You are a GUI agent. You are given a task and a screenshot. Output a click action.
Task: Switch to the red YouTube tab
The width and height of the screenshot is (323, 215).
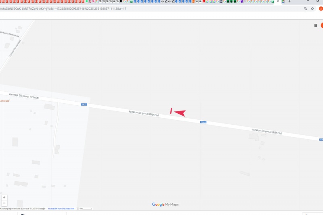pos(204,2)
